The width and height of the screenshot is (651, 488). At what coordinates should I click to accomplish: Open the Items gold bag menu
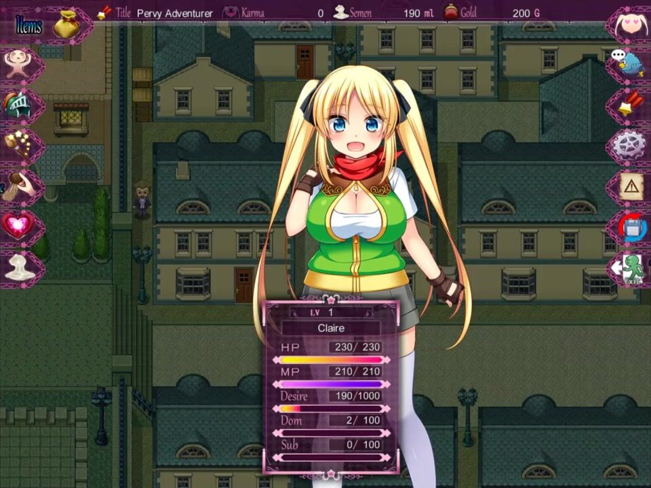pyautogui.click(x=66, y=24)
